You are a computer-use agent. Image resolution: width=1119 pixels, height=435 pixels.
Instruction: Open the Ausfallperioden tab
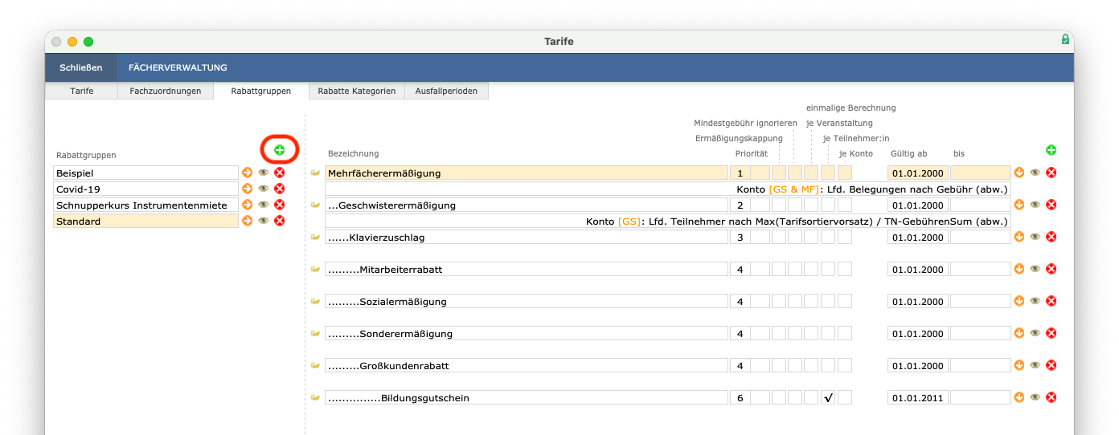coord(446,91)
